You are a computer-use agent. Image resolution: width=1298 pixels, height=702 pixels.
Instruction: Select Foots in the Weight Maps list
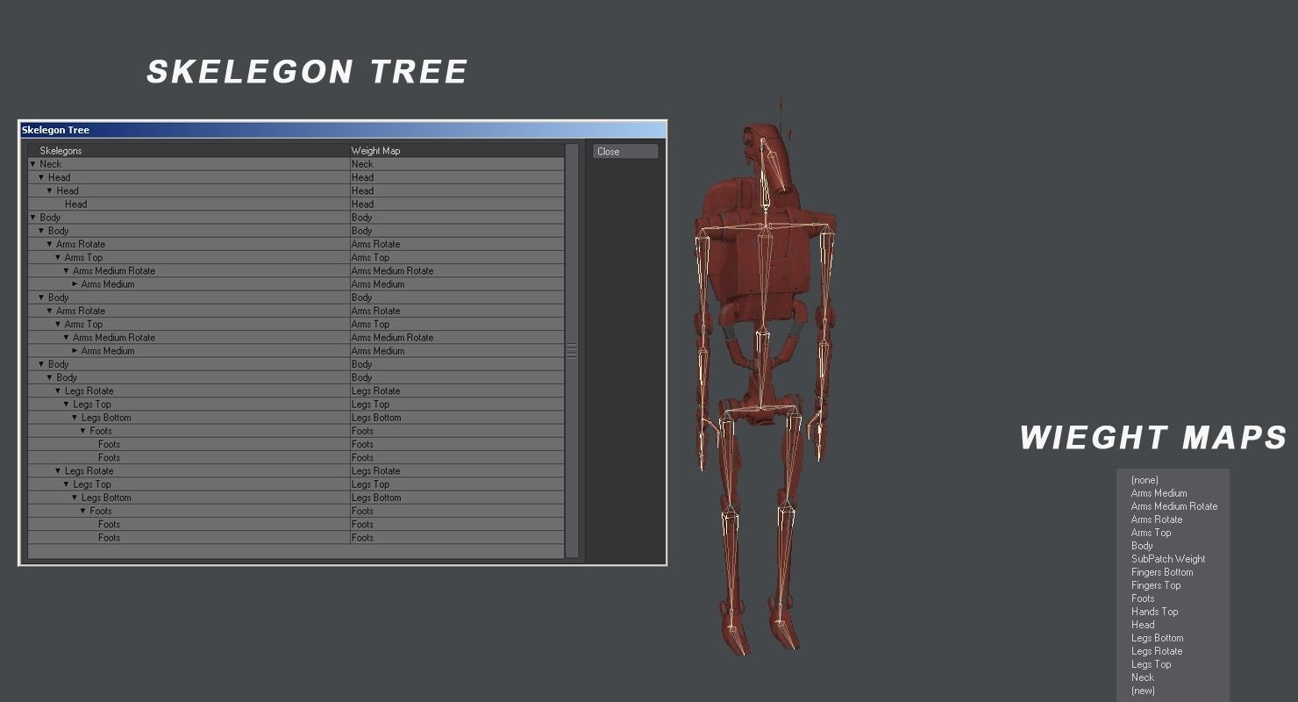[1143, 598]
